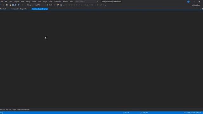
Task: Click the search magnifier icon
Action: (97, 2)
